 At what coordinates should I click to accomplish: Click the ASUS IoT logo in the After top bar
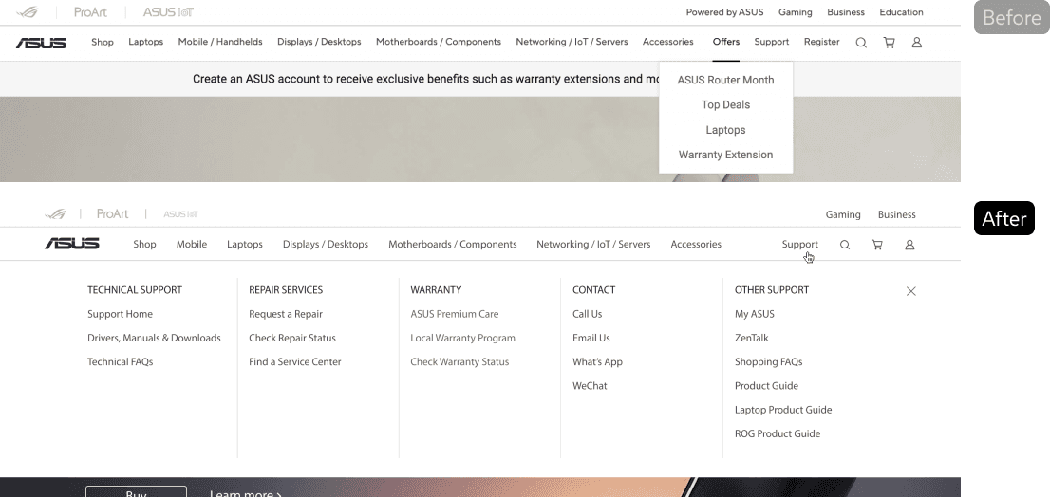[180, 214]
